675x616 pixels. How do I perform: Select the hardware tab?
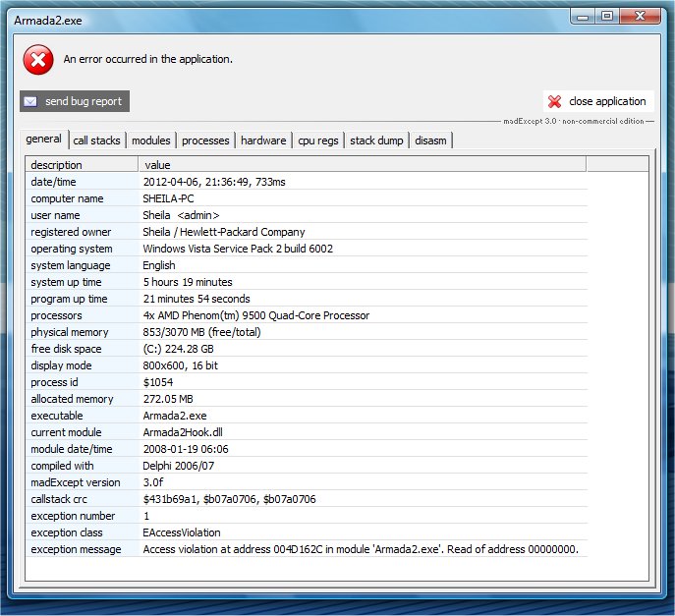click(x=263, y=140)
